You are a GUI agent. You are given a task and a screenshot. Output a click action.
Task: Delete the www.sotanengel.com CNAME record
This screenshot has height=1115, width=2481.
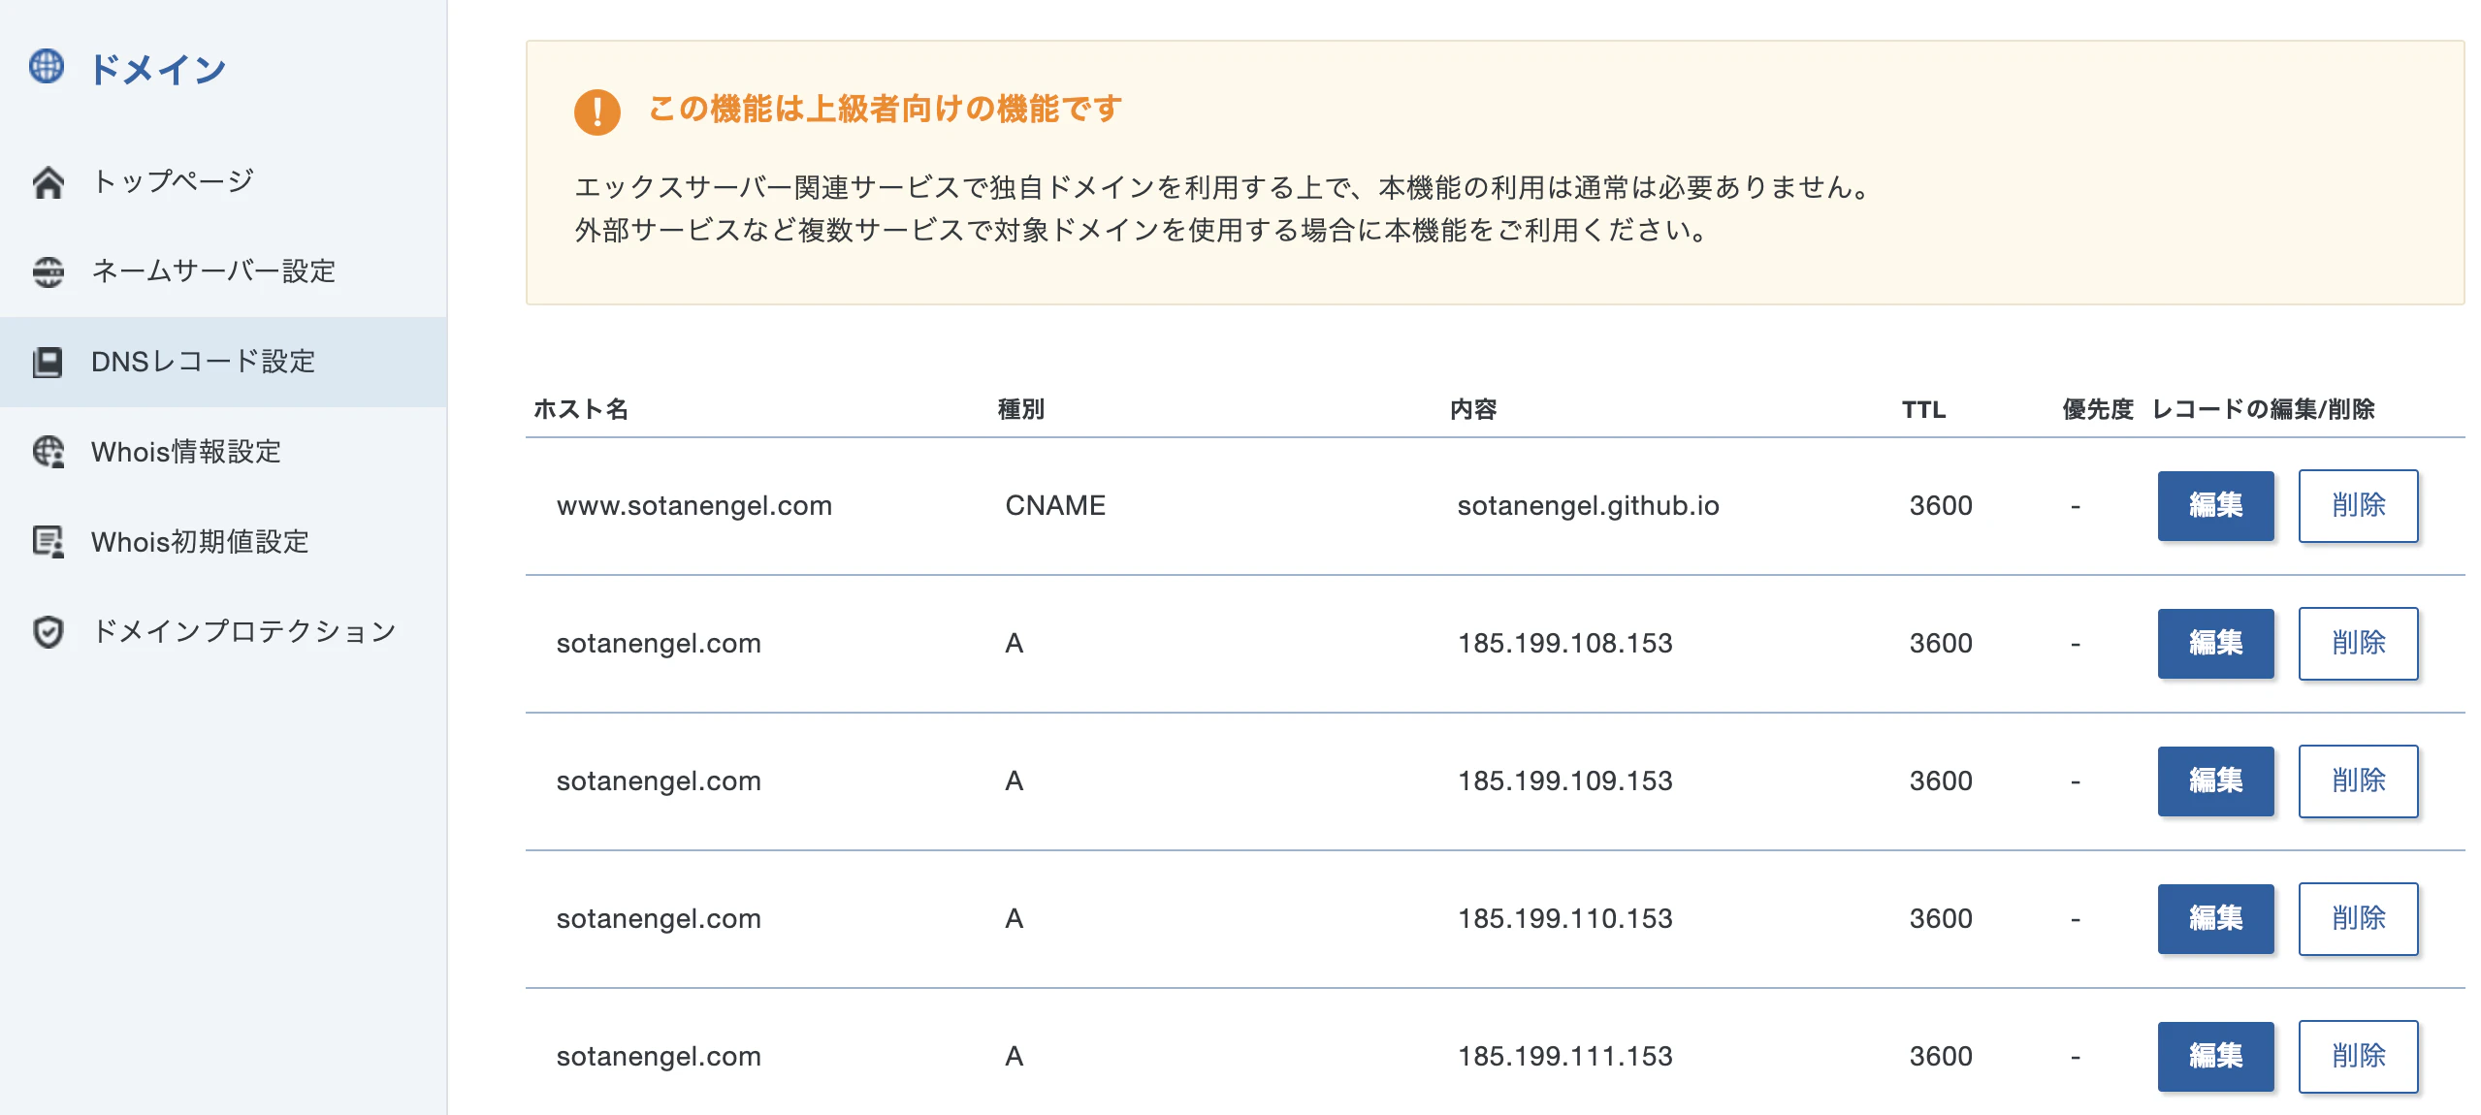pyautogui.click(x=2357, y=506)
